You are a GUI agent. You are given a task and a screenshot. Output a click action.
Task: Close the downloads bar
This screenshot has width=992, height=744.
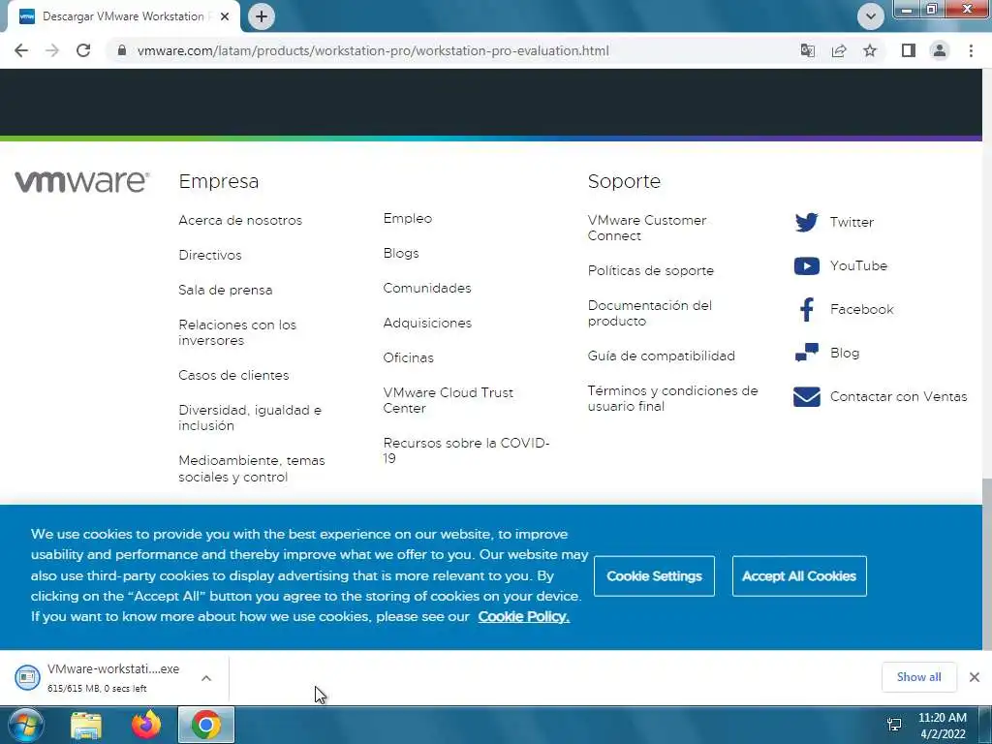pos(975,677)
